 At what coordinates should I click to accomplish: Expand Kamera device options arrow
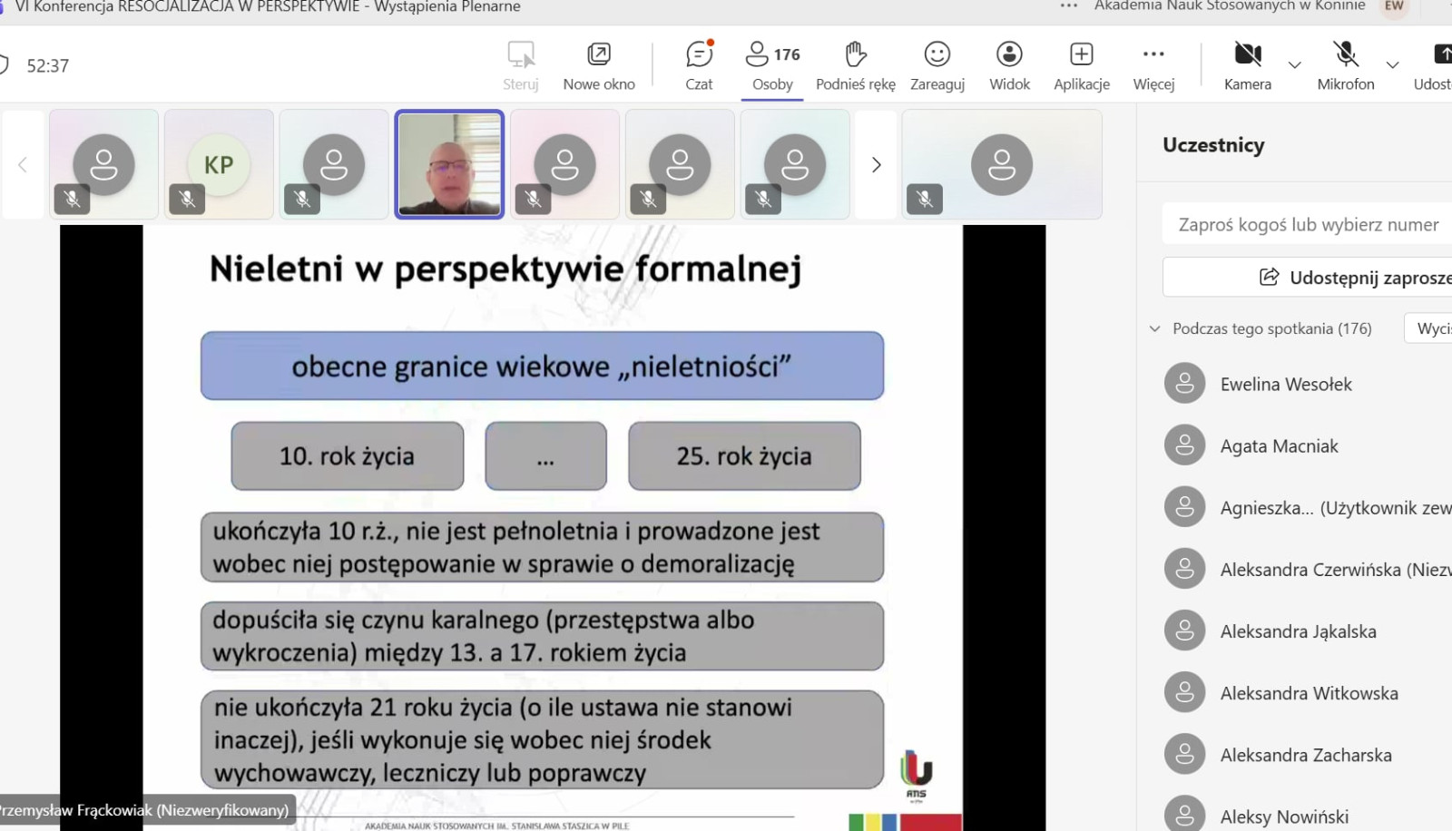click(x=1295, y=65)
